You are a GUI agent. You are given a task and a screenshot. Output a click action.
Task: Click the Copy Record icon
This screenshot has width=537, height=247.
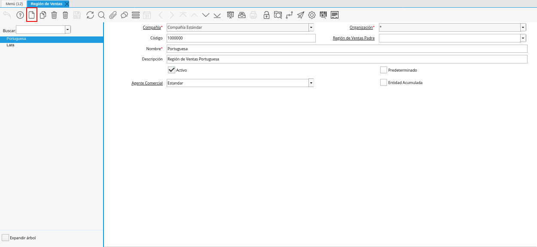(x=43, y=15)
